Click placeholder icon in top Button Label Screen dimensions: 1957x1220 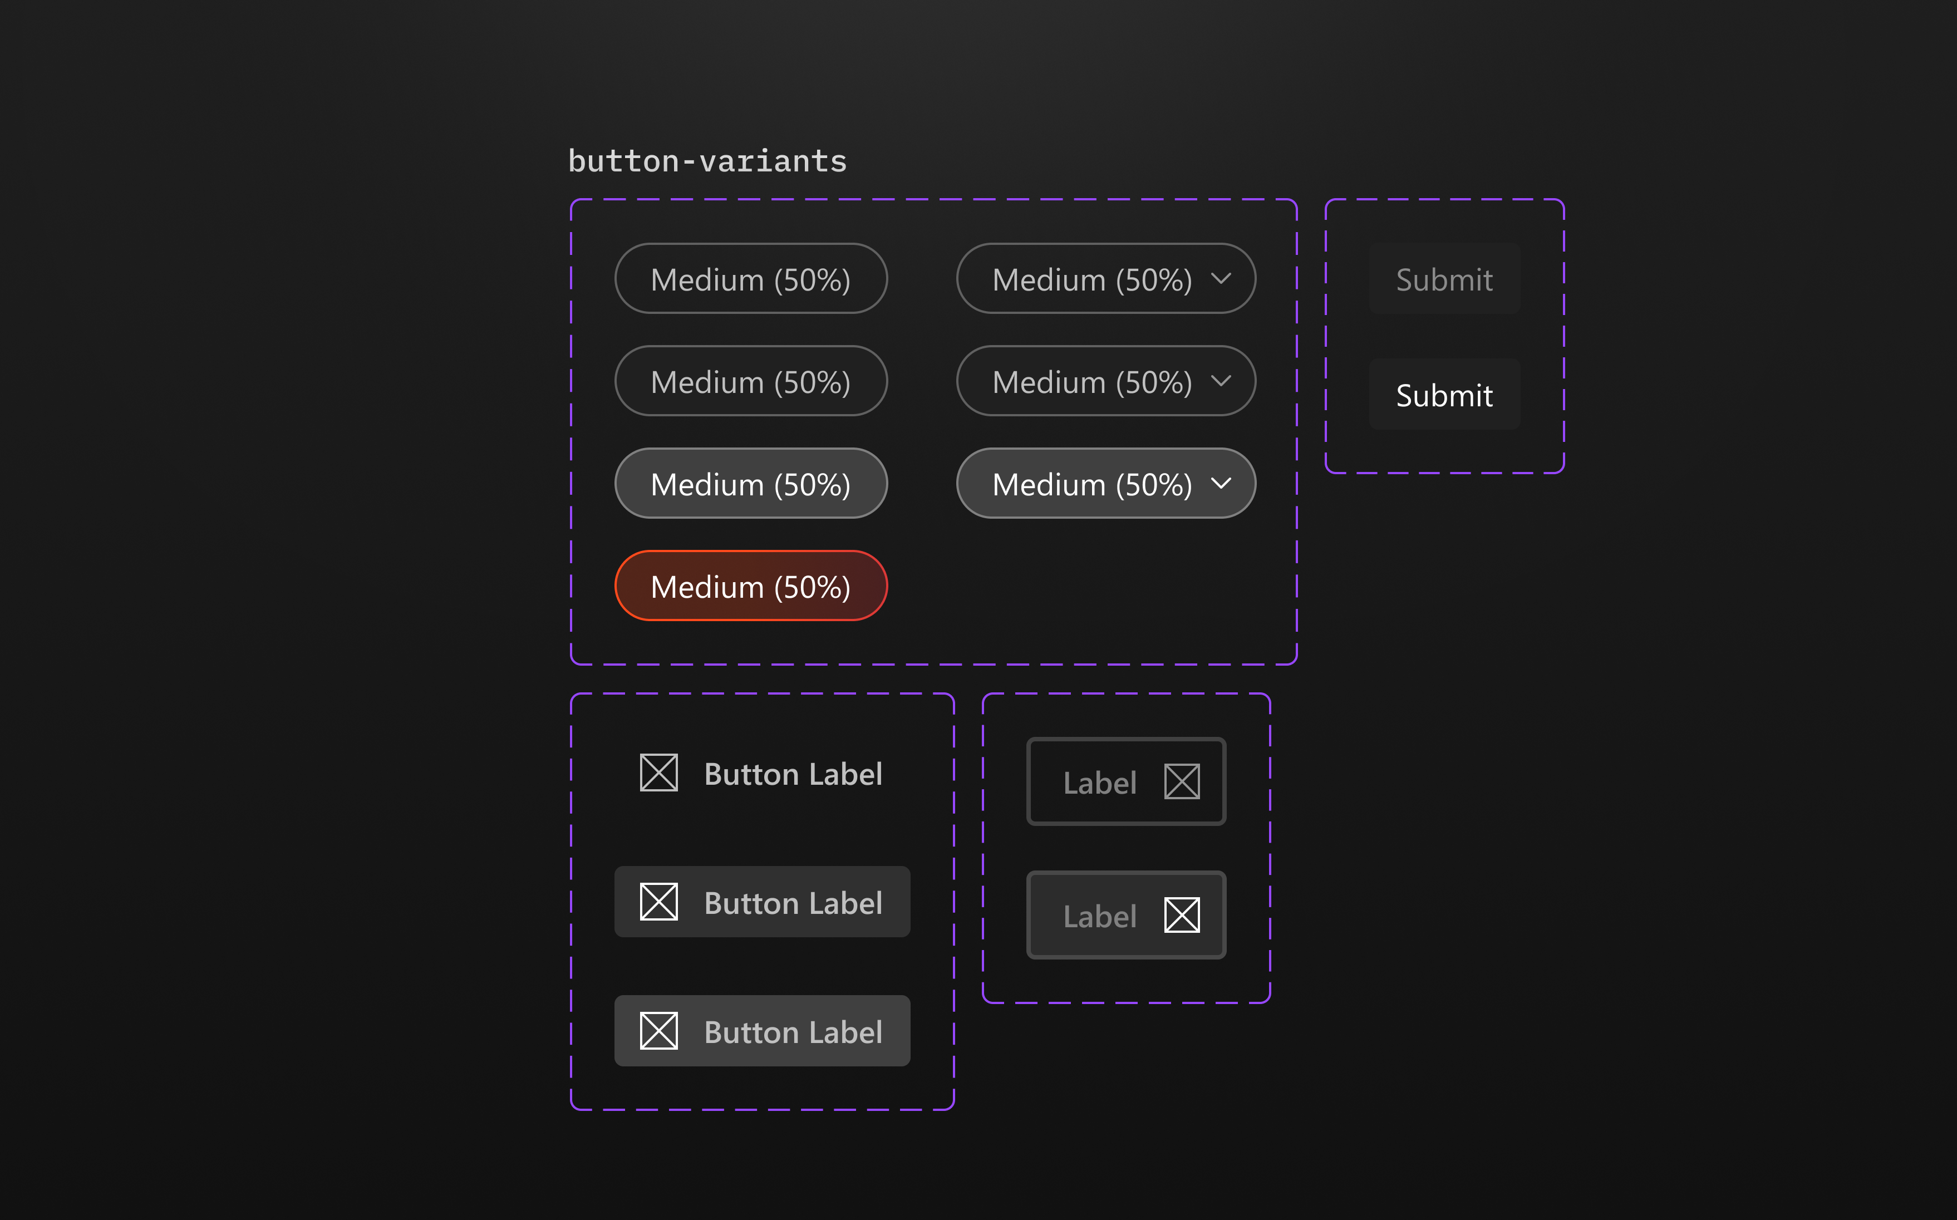[x=658, y=773]
